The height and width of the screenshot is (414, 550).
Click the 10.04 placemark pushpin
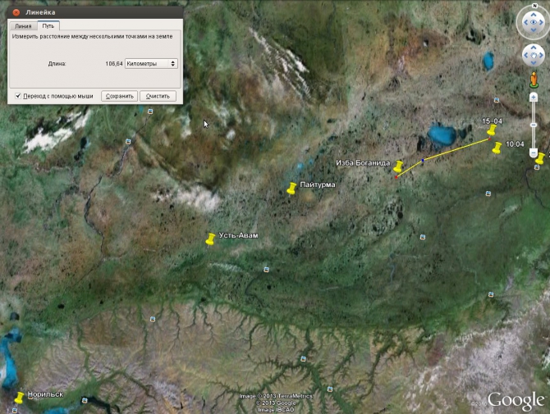click(x=496, y=148)
